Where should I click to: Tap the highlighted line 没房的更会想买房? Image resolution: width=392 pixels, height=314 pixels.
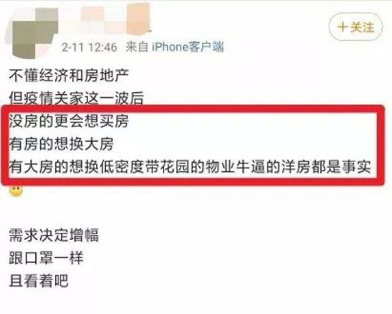point(69,121)
